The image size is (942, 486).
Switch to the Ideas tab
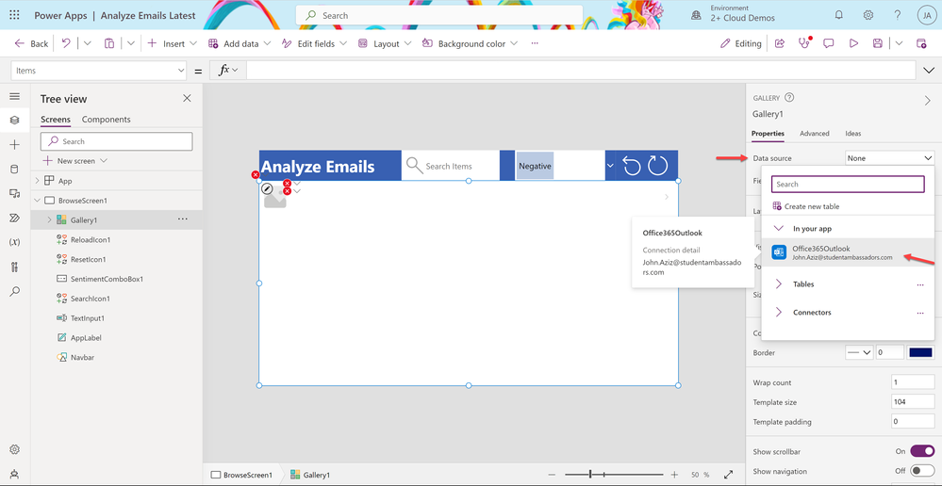click(853, 133)
